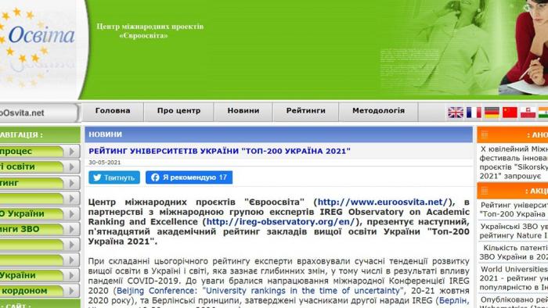The image size is (548, 308).
Task: Open the Головна menu item
Action: [113, 111]
